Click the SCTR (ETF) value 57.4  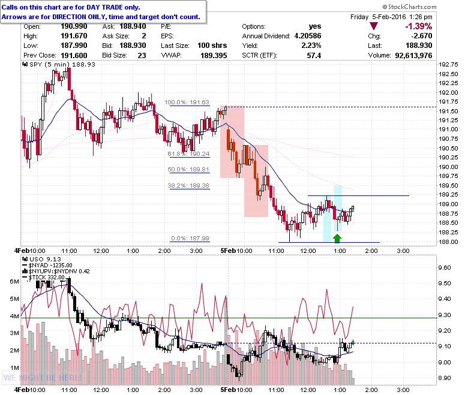314,56
